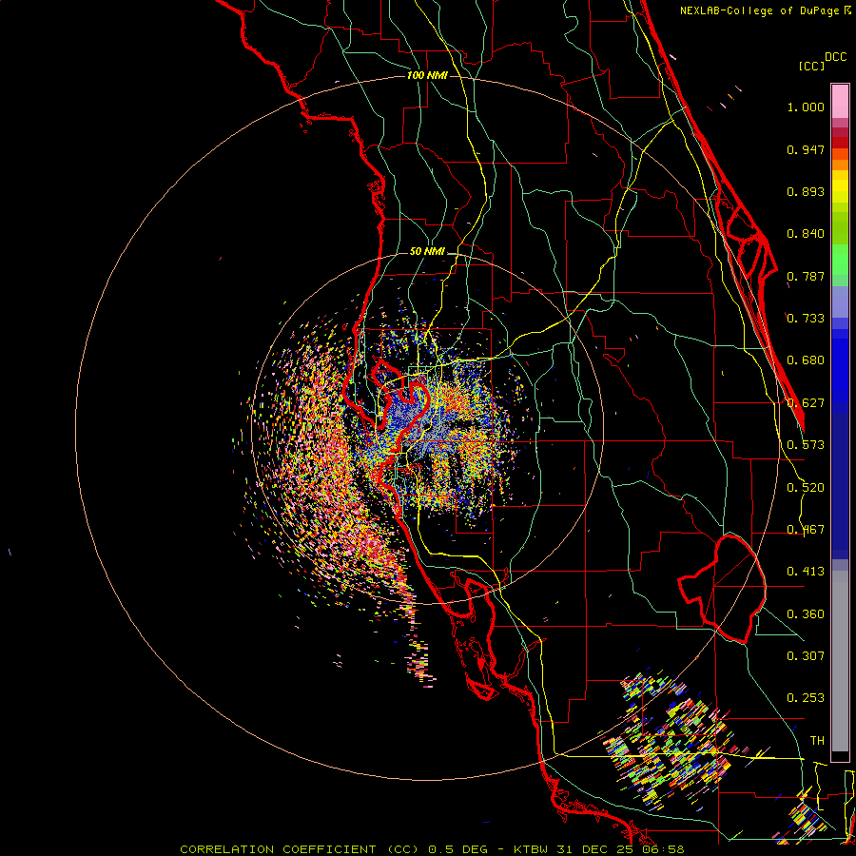The image size is (856, 856).
Task: Select the 0.893 scale value
Action: pos(806,191)
